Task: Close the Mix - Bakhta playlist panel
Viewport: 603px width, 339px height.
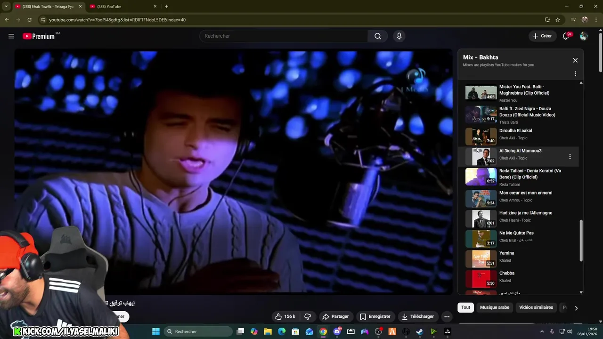Action: point(575,60)
